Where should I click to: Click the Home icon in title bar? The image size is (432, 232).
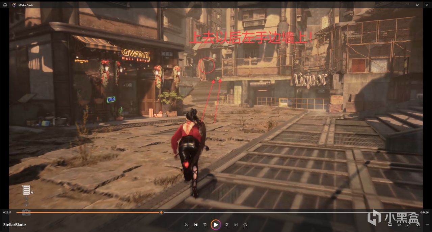click(x=5, y=5)
